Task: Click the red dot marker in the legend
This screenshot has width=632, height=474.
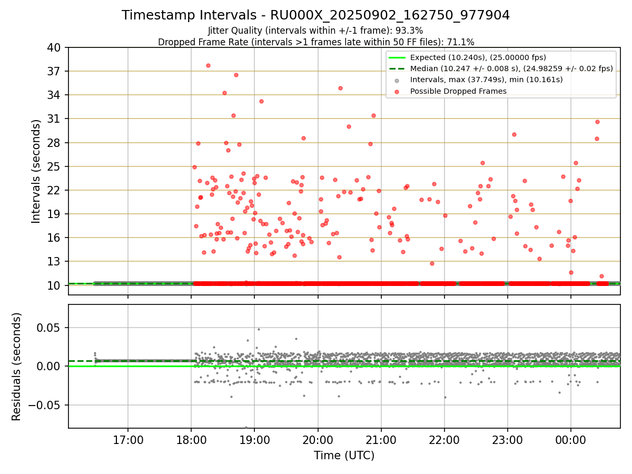Action: point(397,91)
